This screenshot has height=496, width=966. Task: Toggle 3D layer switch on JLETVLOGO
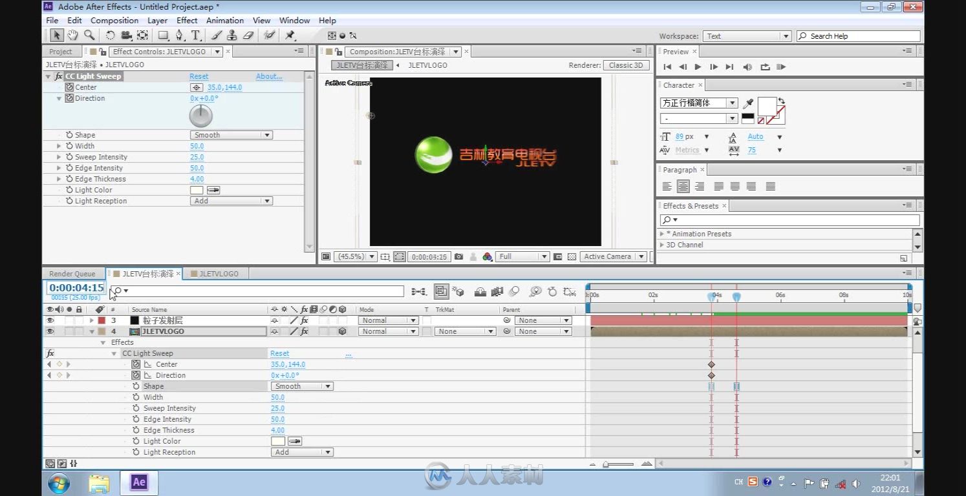coord(343,331)
